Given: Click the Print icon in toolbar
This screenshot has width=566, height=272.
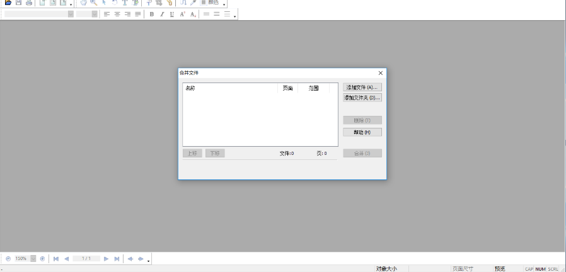Looking at the screenshot, I should [29, 3].
